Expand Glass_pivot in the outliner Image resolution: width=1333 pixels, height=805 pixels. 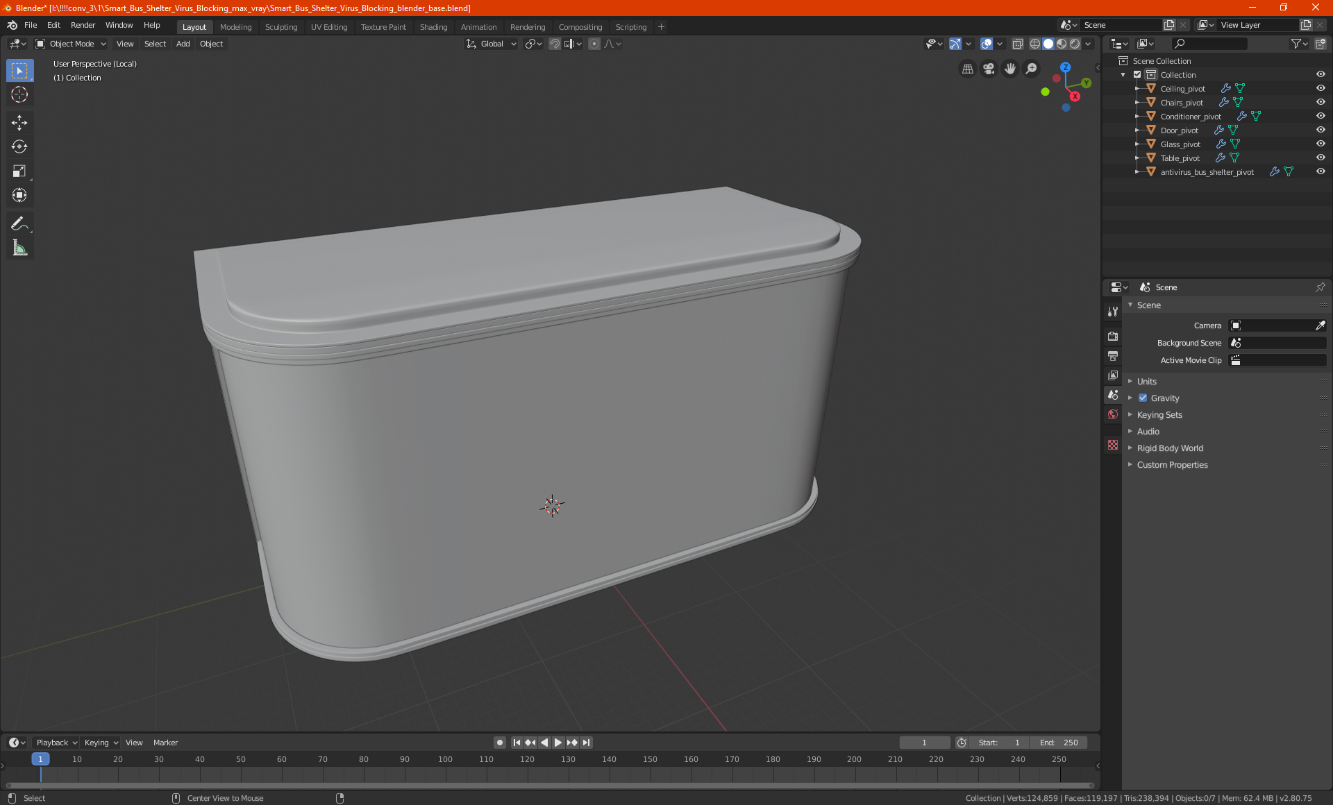pyautogui.click(x=1137, y=144)
